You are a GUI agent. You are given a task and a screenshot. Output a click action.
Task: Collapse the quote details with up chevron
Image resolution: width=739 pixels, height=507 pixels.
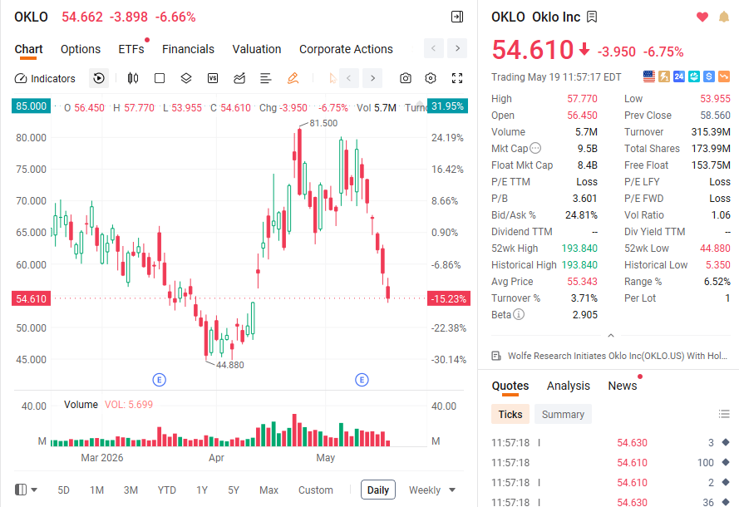point(611,336)
